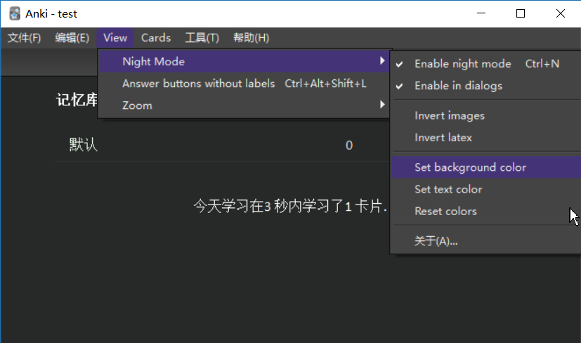Select Answer buttons without labels

click(199, 84)
